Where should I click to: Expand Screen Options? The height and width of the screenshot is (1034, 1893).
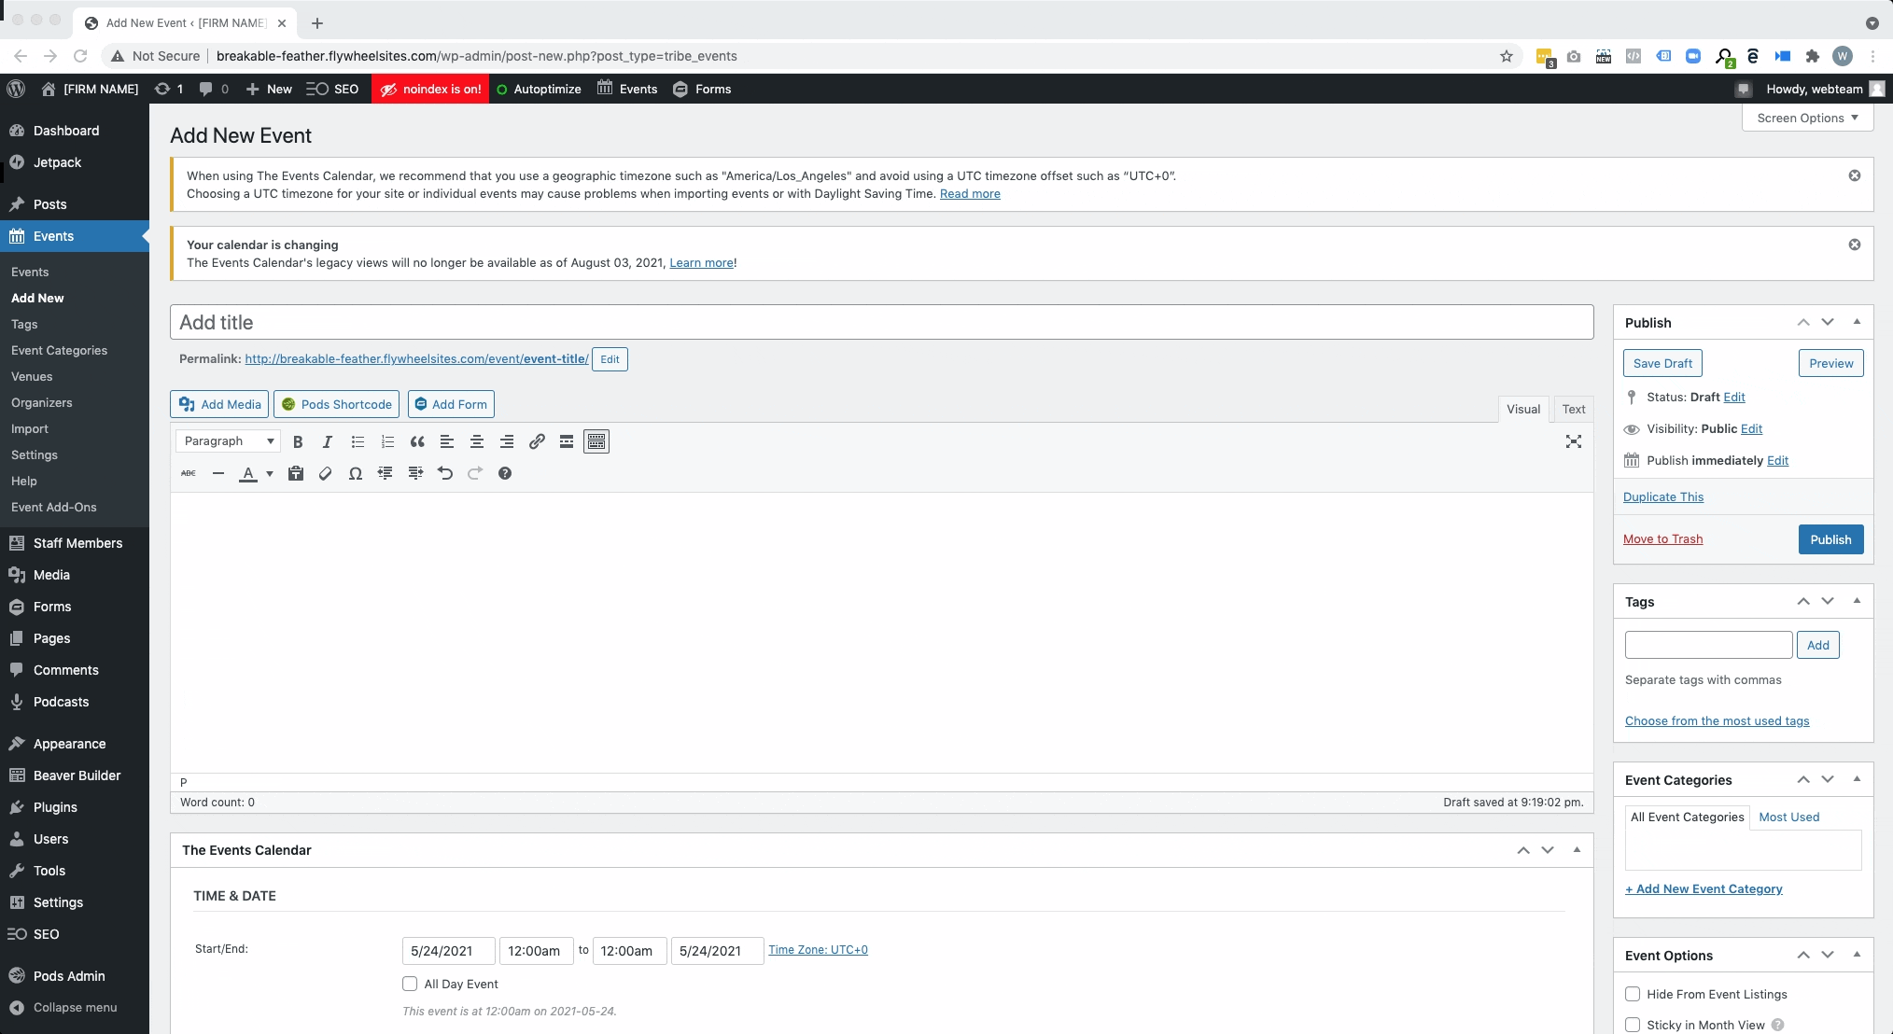tap(1805, 117)
